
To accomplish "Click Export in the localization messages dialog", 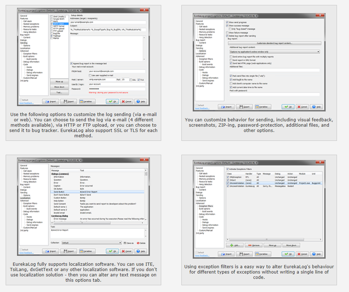I will point(68,251).
